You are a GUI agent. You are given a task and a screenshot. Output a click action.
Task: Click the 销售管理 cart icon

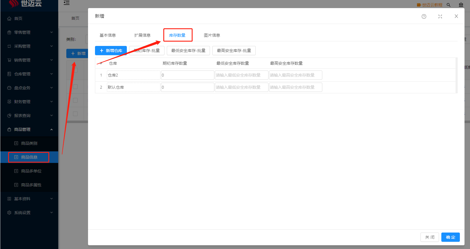(x=9, y=60)
